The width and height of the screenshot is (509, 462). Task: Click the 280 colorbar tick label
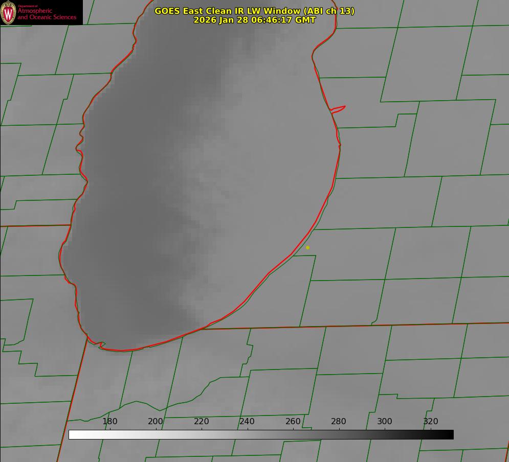(x=339, y=422)
